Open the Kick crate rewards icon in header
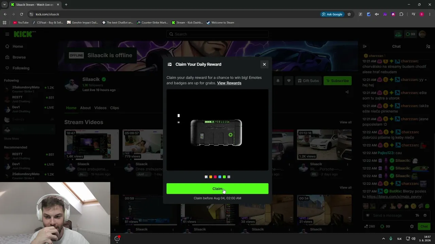The image size is (435, 244). [x=398, y=34]
